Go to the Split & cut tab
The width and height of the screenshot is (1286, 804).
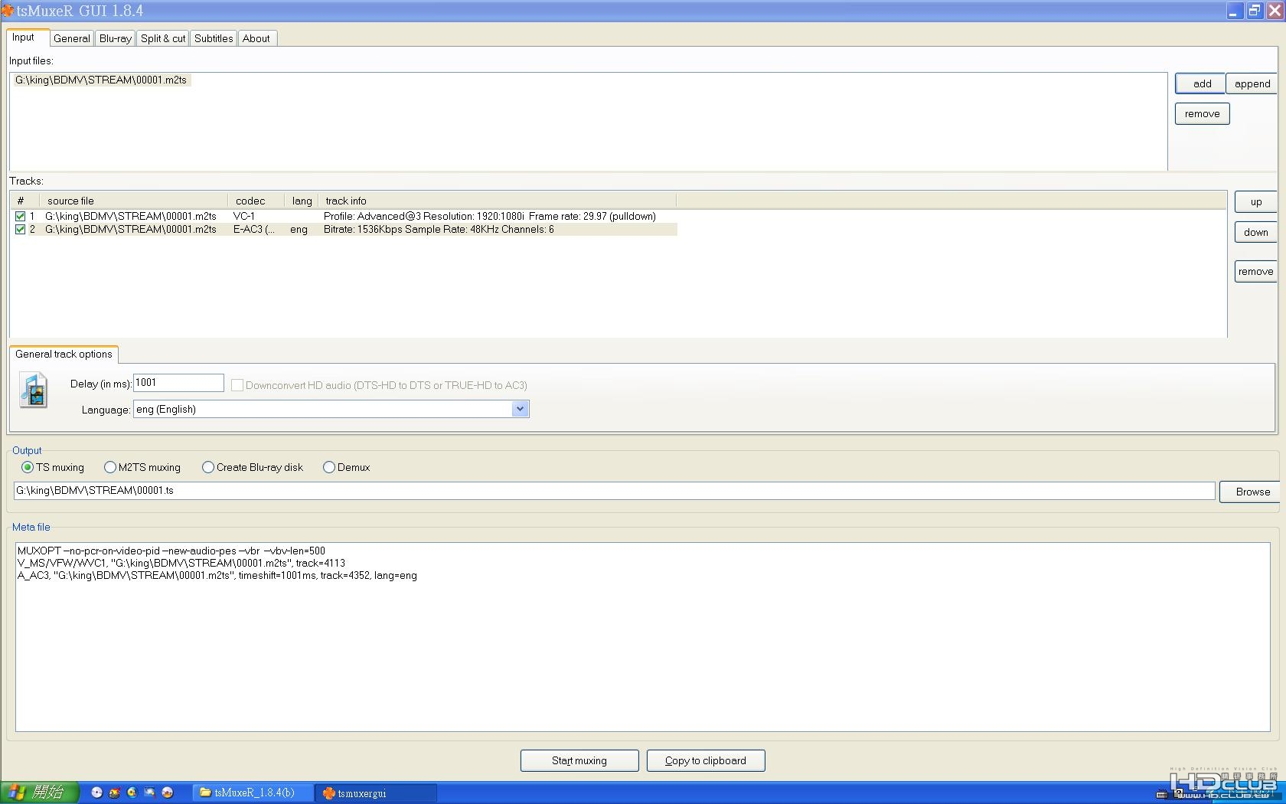click(x=163, y=38)
